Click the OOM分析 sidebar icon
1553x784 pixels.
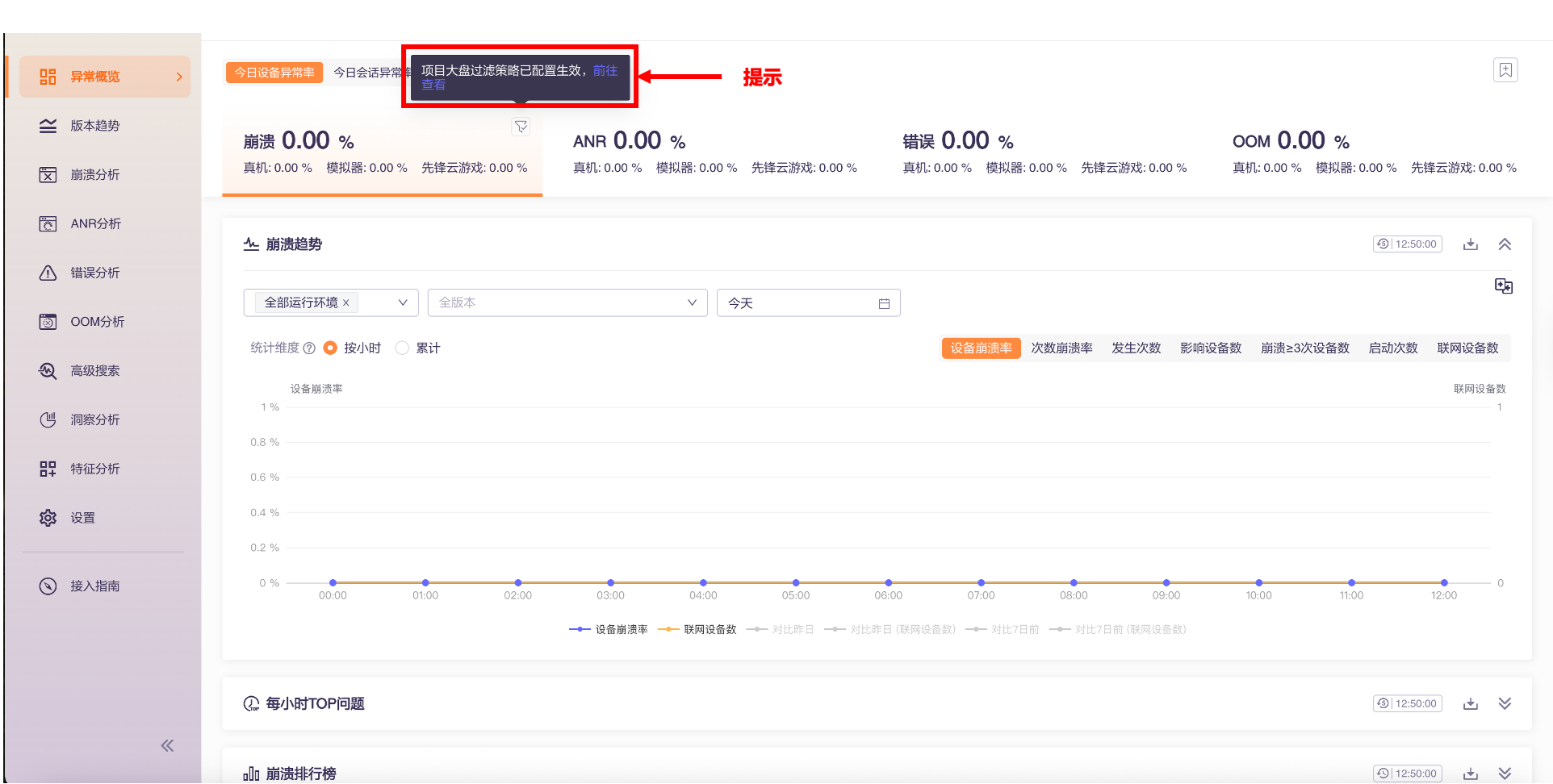tap(48, 322)
